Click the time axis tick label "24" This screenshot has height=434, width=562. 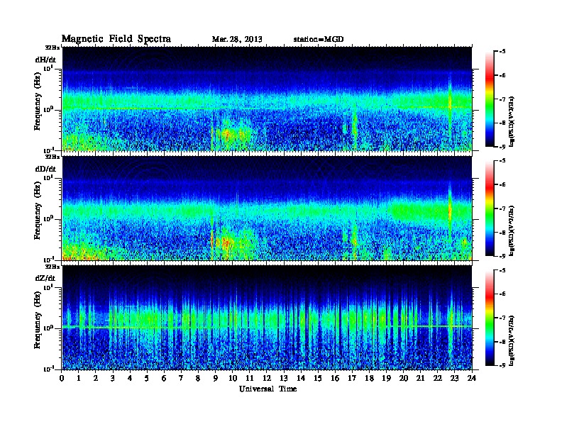point(472,379)
